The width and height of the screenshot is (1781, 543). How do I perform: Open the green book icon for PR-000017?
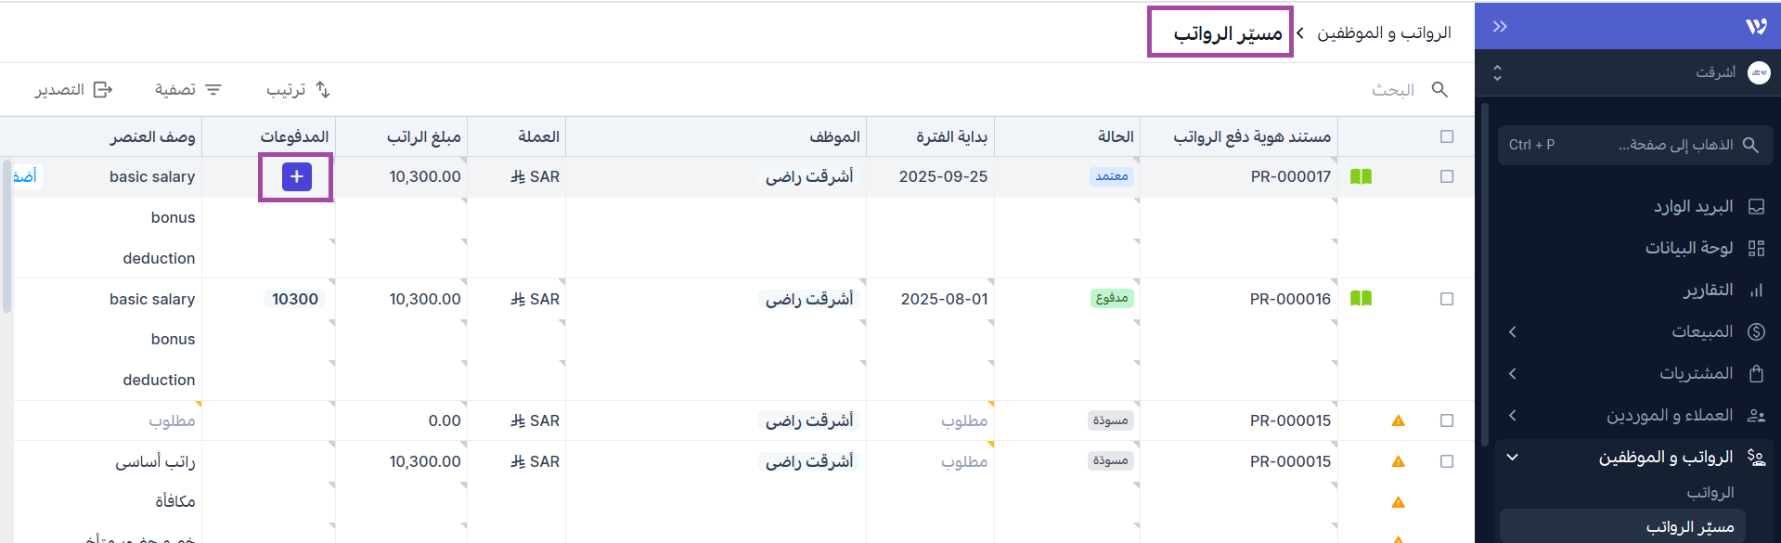click(x=1361, y=176)
